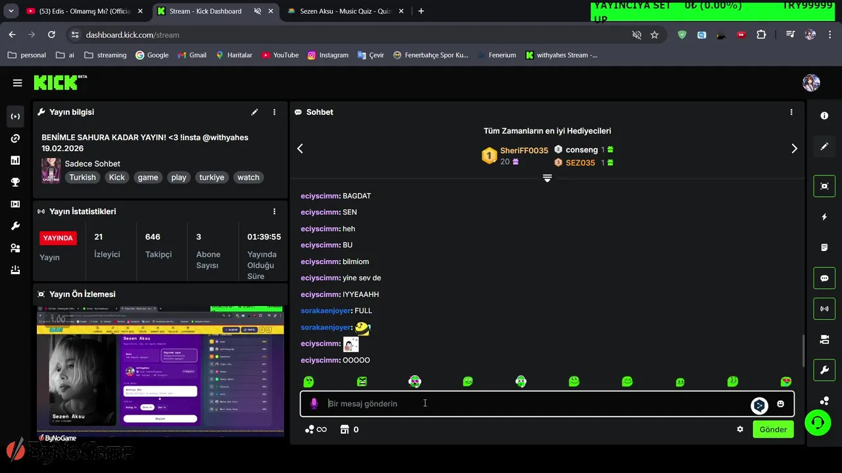Collapse the gifters leaderboard with the down arrow
This screenshot has width=842, height=473.
click(x=547, y=179)
